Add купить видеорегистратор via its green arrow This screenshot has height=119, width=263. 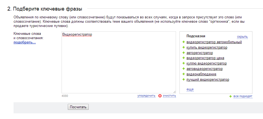coord(184,47)
